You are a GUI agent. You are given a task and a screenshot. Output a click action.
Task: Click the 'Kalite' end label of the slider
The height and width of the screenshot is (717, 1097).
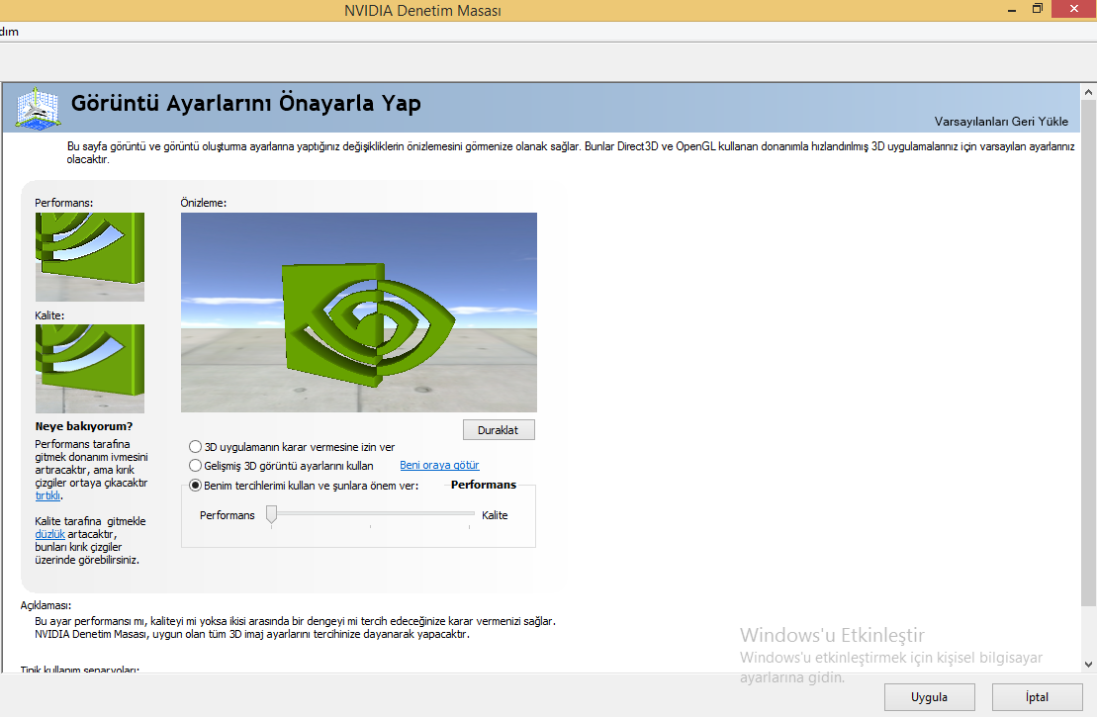[495, 515]
